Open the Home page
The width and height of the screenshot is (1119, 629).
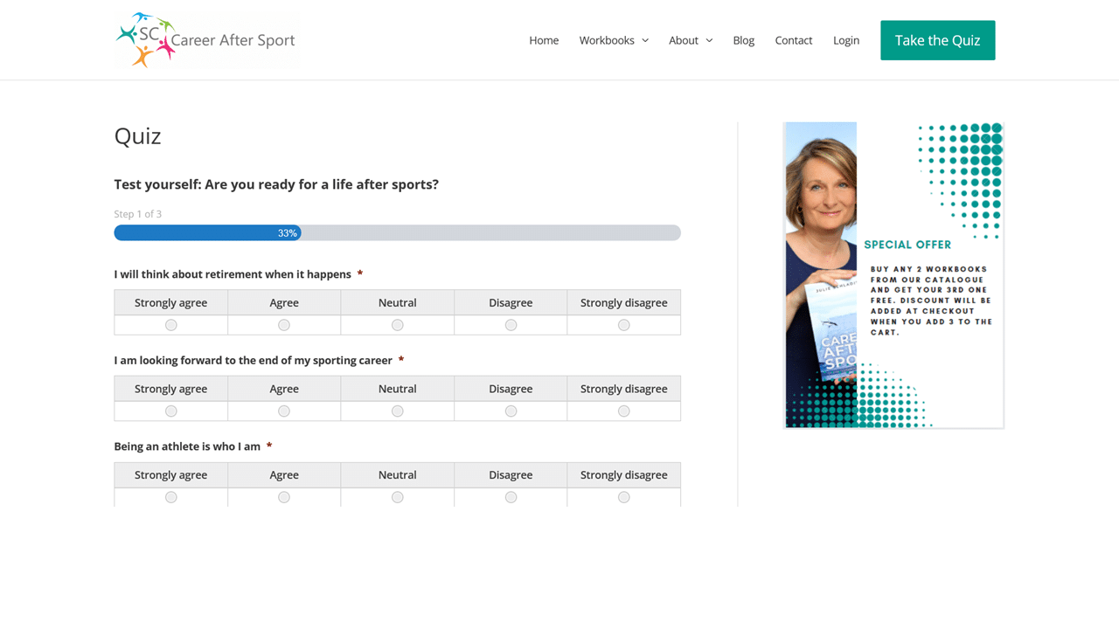pyautogui.click(x=544, y=40)
